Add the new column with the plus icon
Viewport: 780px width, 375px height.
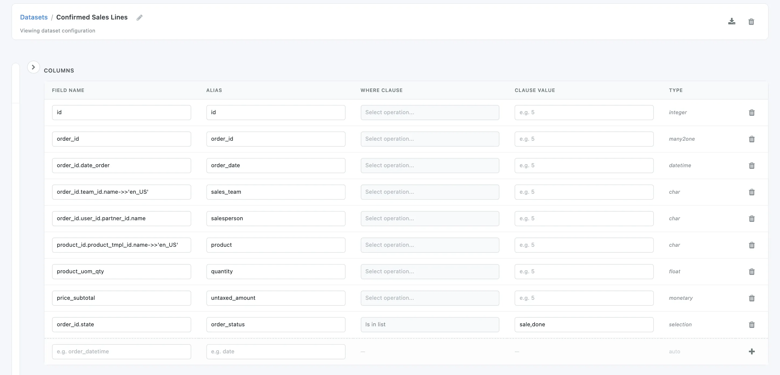(x=752, y=351)
